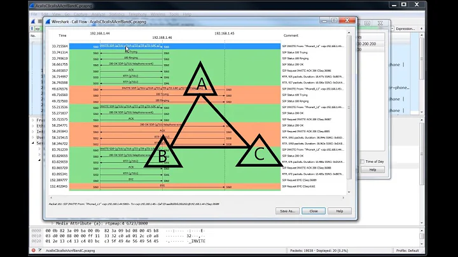Click Profile: Default in status bar
Screen dimensions: 458x257
tap(408, 251)
